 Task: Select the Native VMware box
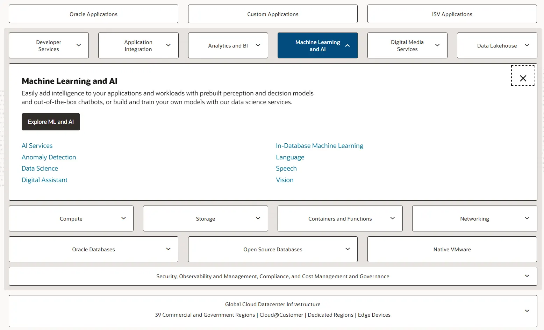tap(452, 249)
